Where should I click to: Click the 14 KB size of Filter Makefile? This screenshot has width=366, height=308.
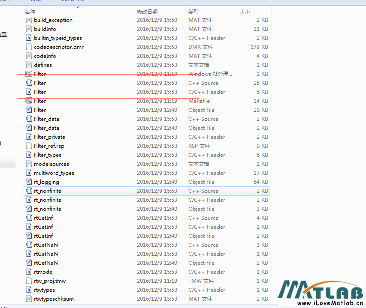[261, 101]
